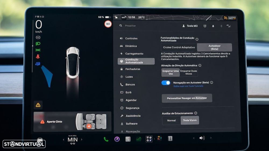Open notifications bell icon
This screenshot has width=269, height=151.
click(x=213, y=26)
